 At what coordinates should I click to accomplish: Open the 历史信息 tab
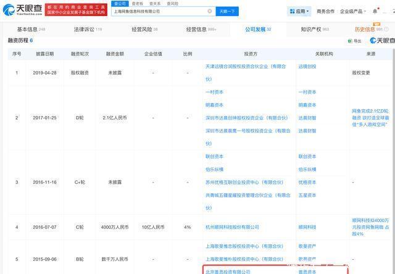tap(368, 29)
